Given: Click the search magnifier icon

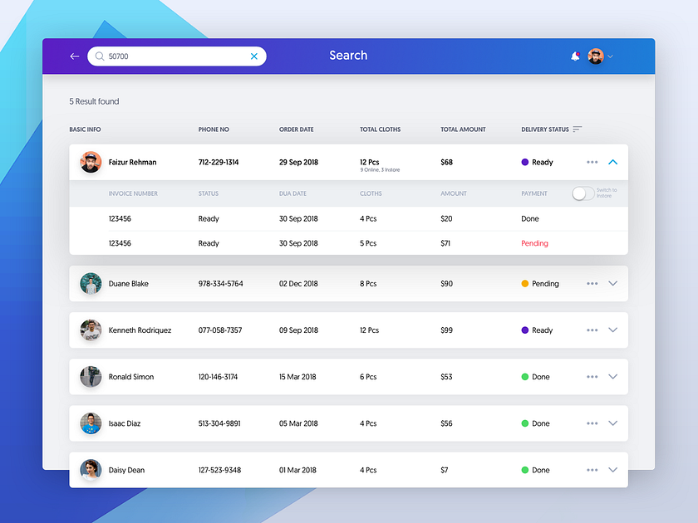Looking at the screenshot, I should click(99, 56).
